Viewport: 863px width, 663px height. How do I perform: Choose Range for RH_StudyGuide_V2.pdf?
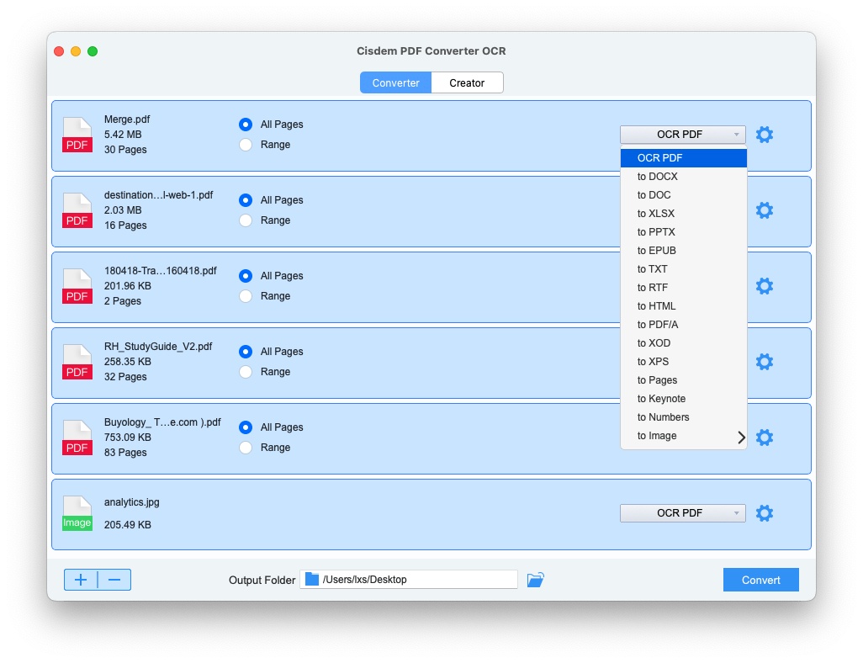pos(246,372)
